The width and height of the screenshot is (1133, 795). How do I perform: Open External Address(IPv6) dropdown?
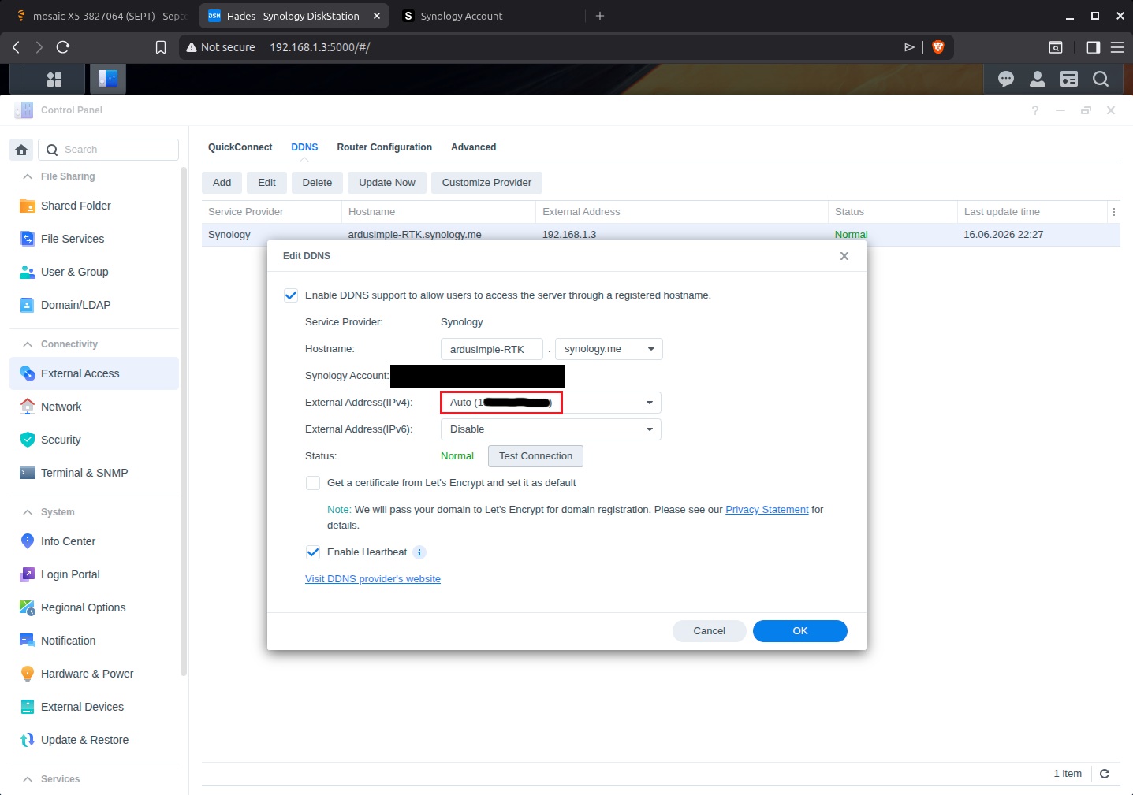[550, 429]
